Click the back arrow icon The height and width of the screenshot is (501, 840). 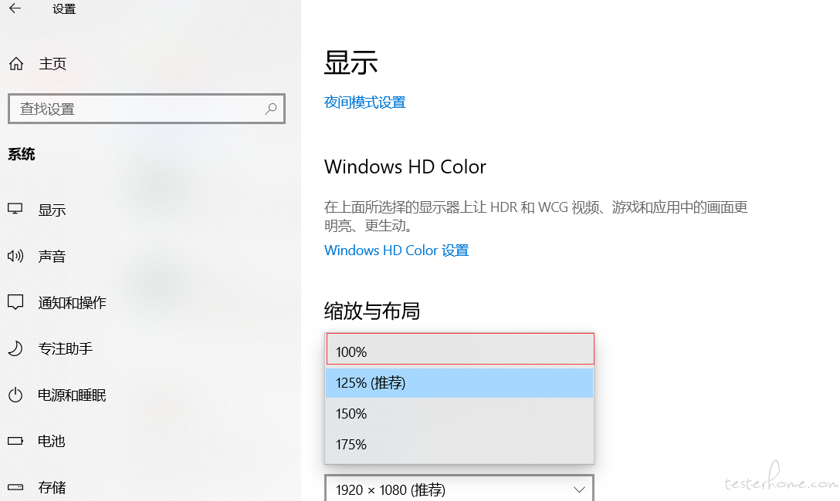[x=15, y=8]
